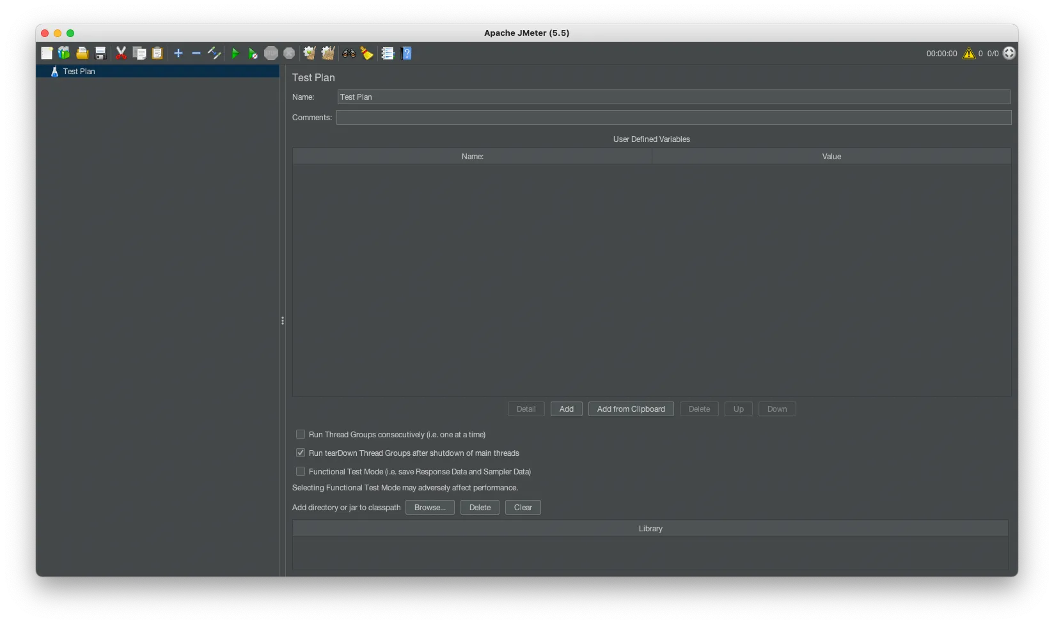Open the Templates icon in toolbar
This screenshot has height=624, width=1054.
[x=64, y=54]
